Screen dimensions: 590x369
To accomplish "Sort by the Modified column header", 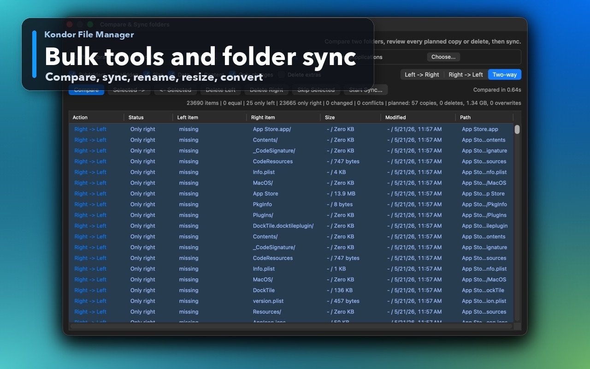I will coord(418,118).
